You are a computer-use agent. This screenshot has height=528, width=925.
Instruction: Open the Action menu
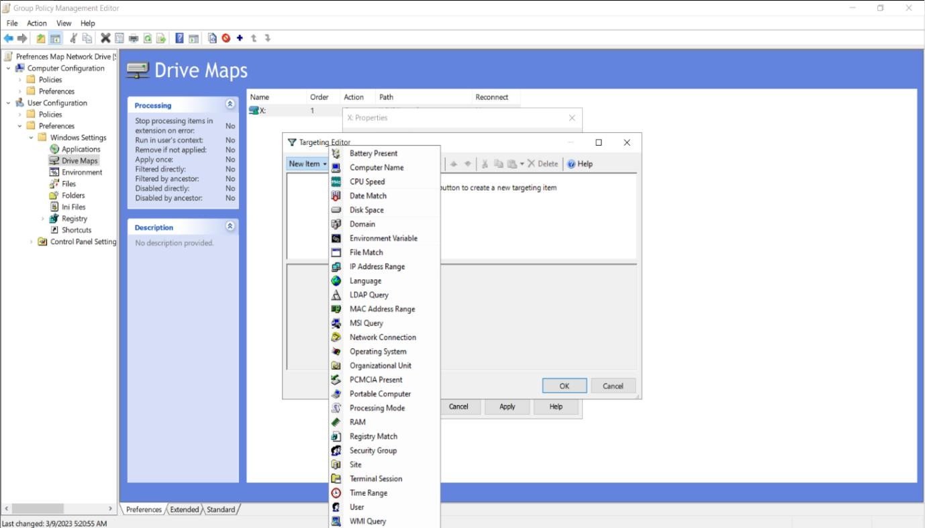[x=37, y=23]
